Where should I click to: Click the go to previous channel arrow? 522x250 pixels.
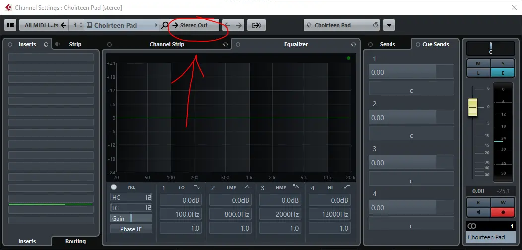227,25
